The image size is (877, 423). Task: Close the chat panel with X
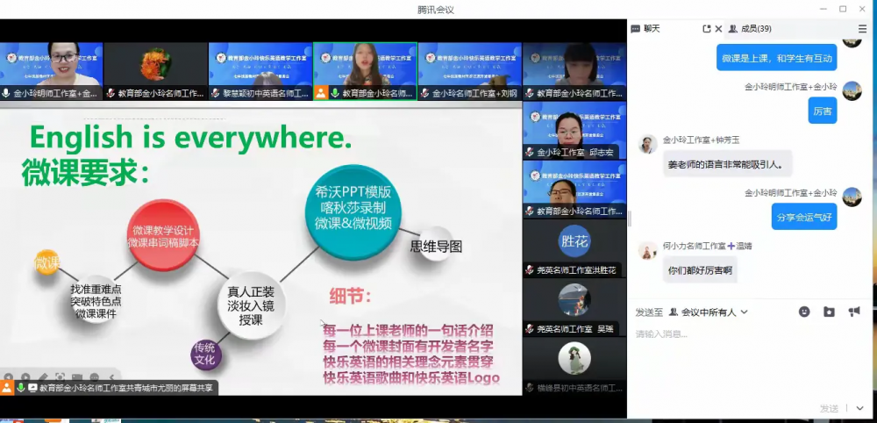(719, 29)
